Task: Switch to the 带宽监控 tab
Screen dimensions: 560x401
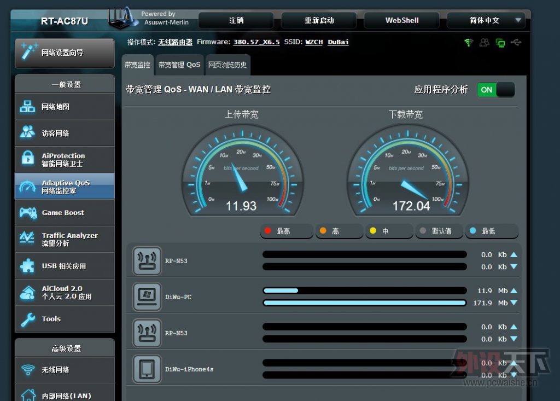Action: coord(137,65)
